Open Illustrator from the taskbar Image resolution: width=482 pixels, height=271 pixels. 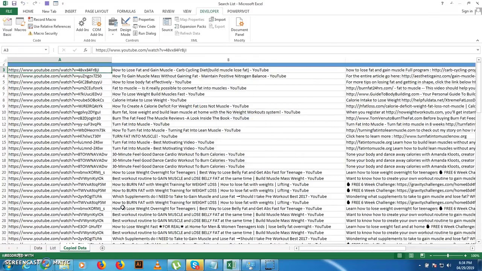point(139,265)
